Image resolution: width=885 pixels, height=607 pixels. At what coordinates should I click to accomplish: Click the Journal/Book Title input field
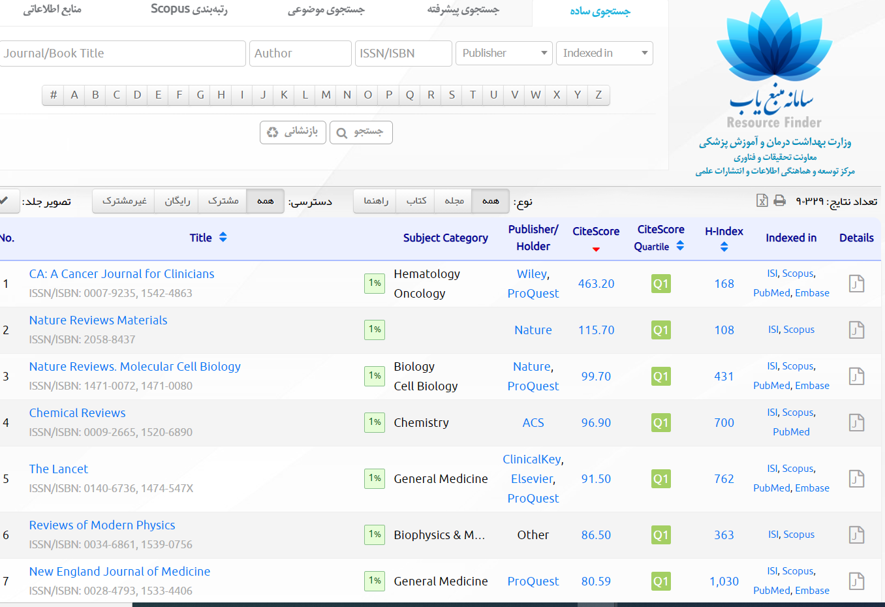pyautogui.click(x=123, y=54)
